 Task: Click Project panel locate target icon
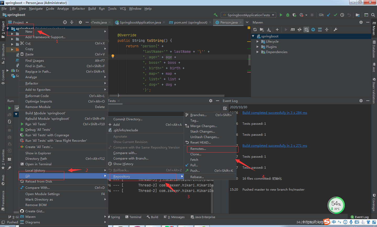point(65,22)
